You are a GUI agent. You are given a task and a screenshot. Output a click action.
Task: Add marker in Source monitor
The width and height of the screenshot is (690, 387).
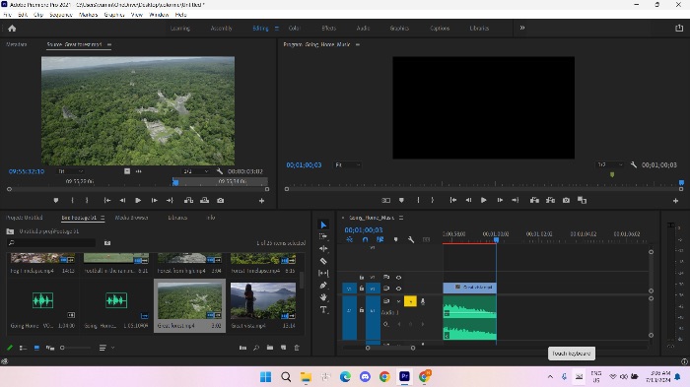pos(56,200)
